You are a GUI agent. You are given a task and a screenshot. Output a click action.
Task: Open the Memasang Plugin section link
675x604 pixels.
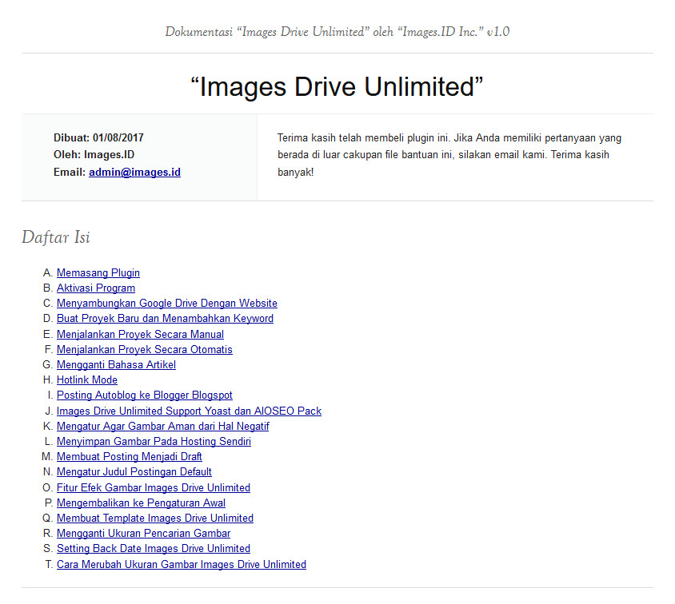click(98, 273)
